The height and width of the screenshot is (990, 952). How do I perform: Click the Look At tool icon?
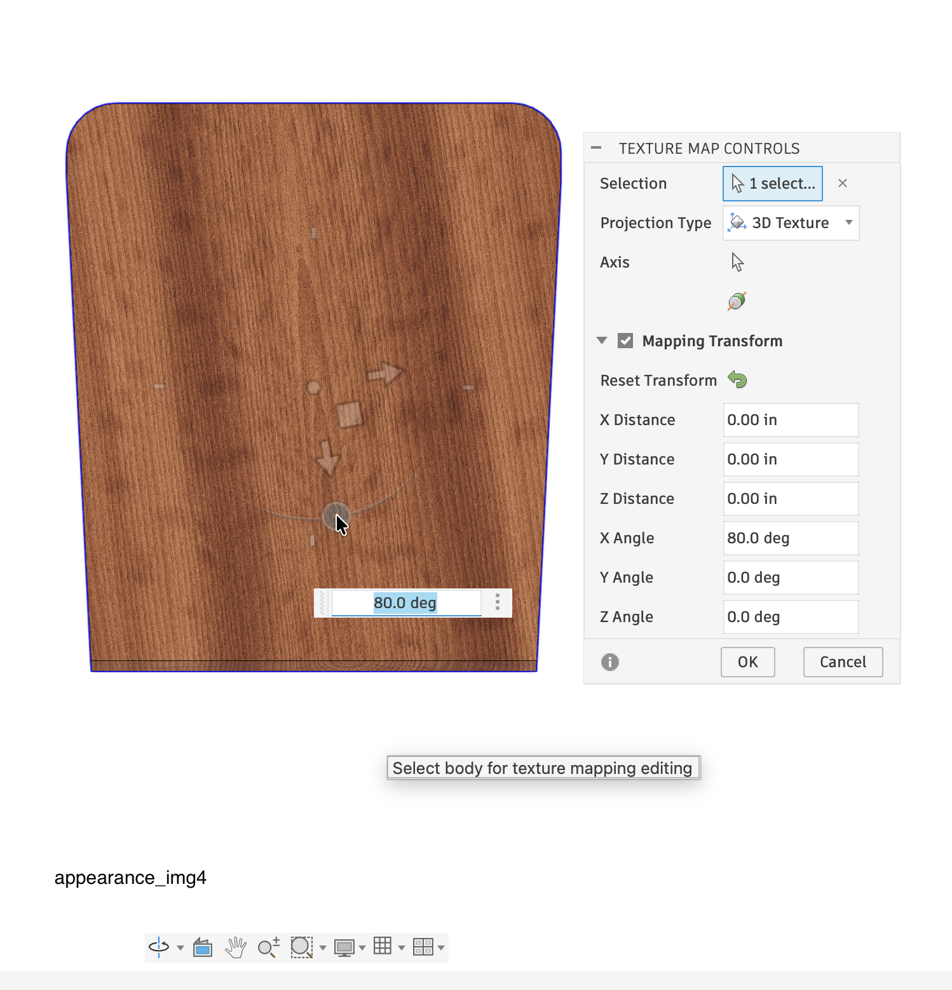click(x=203, y=947)
